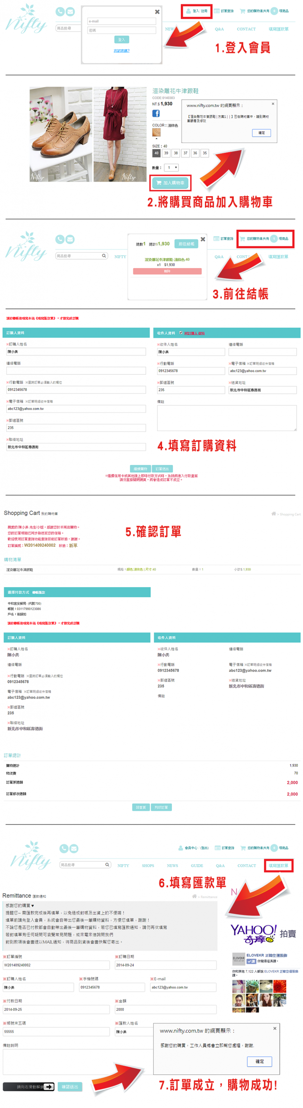This screenshot has height=1108, width=303.
Task: Click the Facebook Like button for ELOVEKR
Action: pos(251,961)
